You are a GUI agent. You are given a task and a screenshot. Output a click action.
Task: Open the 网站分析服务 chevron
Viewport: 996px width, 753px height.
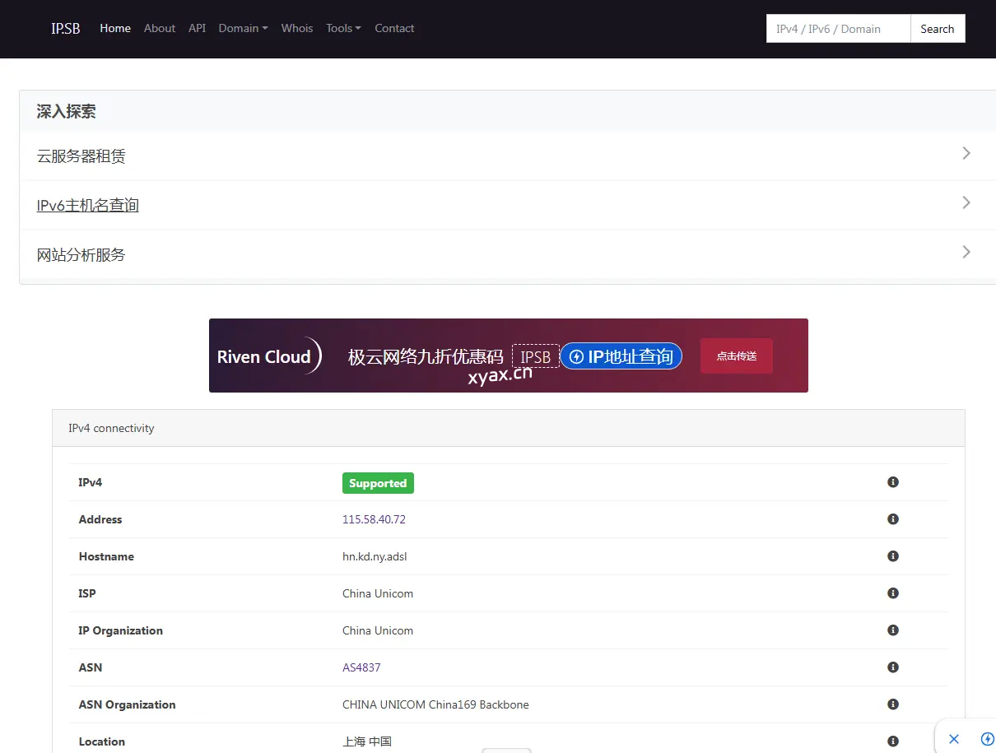tap(966, 253)
